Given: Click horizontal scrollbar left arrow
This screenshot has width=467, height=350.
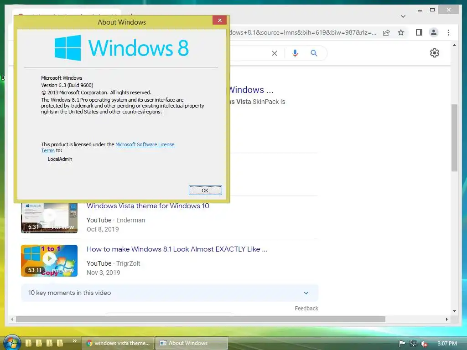Looking at the screenshot, I should [12, 319].
